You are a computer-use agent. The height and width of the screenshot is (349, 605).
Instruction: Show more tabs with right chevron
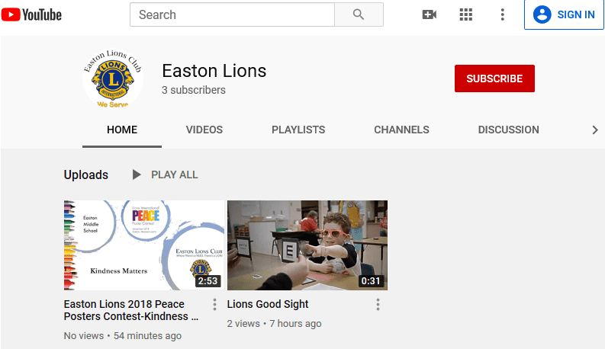coord(595,130)
